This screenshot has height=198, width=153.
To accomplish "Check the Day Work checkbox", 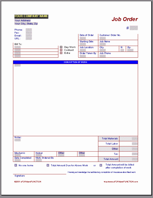I will pyautogui.click(x=61, y=47).
